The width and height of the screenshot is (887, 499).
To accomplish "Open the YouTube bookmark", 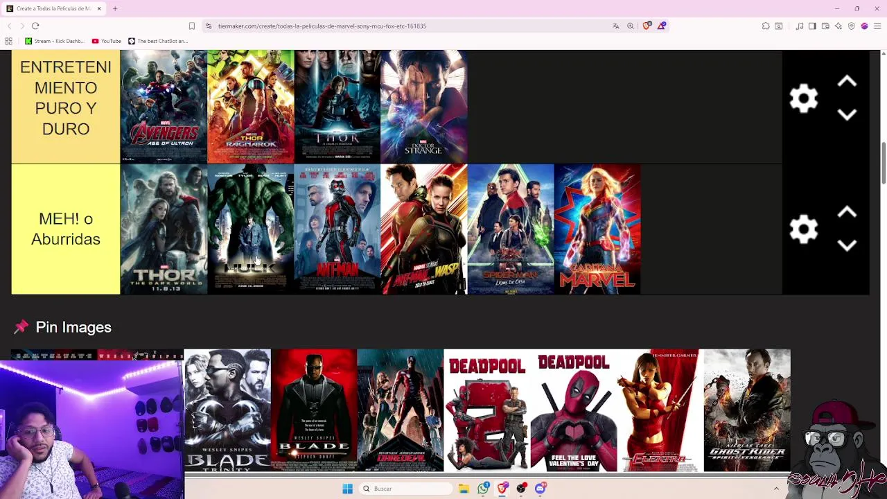I will (x=106, y=41).
